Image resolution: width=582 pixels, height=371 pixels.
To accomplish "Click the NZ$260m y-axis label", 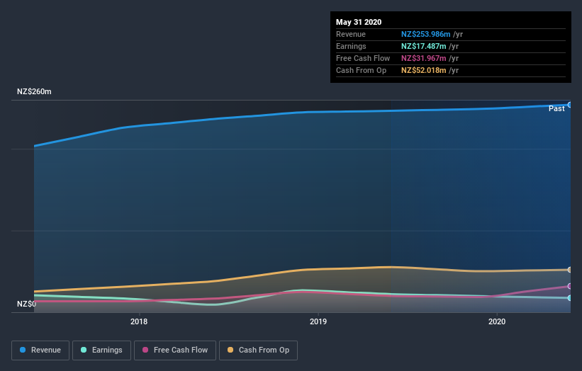I will pos(34,91).
